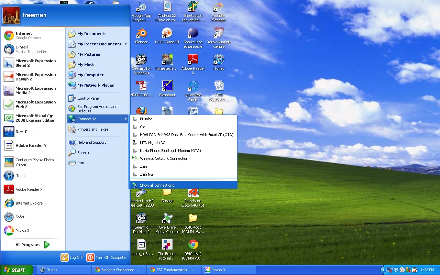Screen dimensions: 440x275
Task: Open Set Program Access and Defaults
Action: coord(98,109)
